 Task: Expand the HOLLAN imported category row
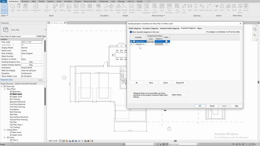[131, 41]
